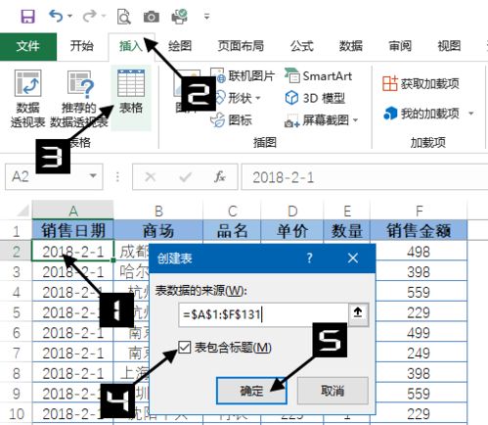Switch to the 审阅 tab
Image resolution: width=488 pixels, height=425 pixels.
click(x=400, y=46)
